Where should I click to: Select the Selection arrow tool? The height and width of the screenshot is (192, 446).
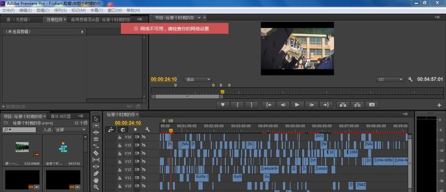(96, 119)
